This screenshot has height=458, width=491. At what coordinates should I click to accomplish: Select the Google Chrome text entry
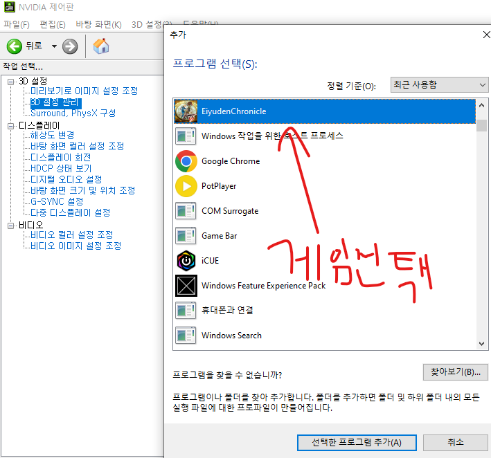coord(231,161)
